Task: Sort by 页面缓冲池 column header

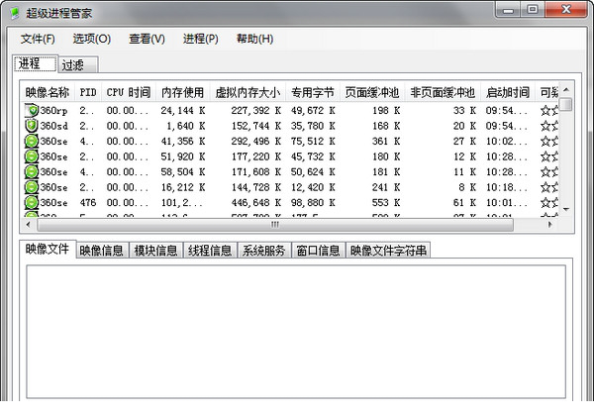Action: click(x=372, y=92)
